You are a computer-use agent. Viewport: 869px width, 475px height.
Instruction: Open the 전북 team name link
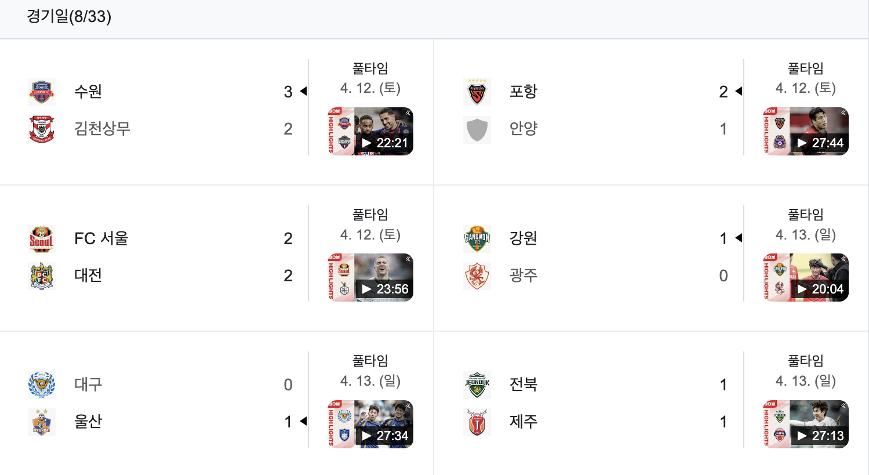point(523,385)
